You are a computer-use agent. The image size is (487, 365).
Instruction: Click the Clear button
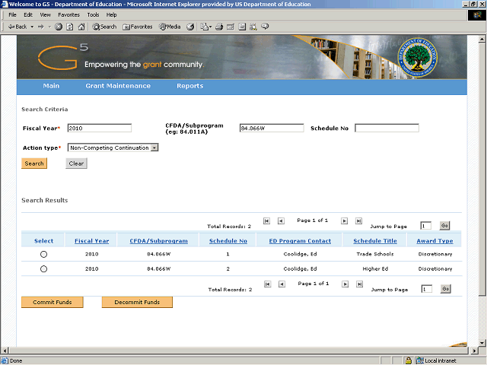[76, 163]
